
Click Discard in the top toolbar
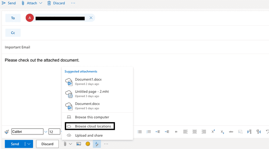(x=56, y=3)
